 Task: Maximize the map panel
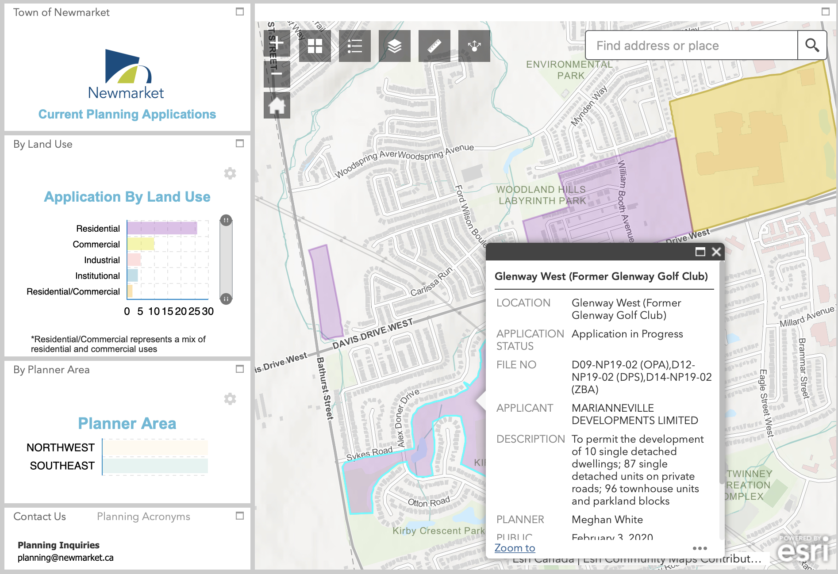826,12
